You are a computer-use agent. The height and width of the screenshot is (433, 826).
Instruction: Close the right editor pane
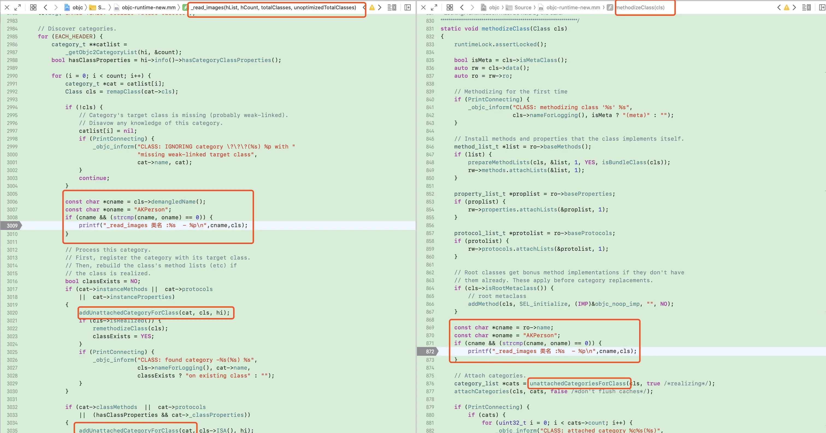click(423, 7)
